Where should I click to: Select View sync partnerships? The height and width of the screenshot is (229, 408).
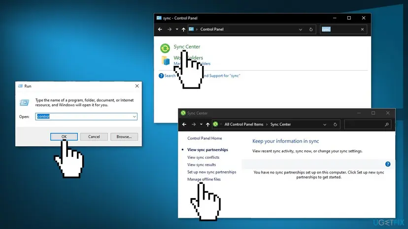click(x=207, y=150)
